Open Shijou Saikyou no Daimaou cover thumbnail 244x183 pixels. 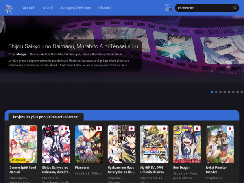56,144
